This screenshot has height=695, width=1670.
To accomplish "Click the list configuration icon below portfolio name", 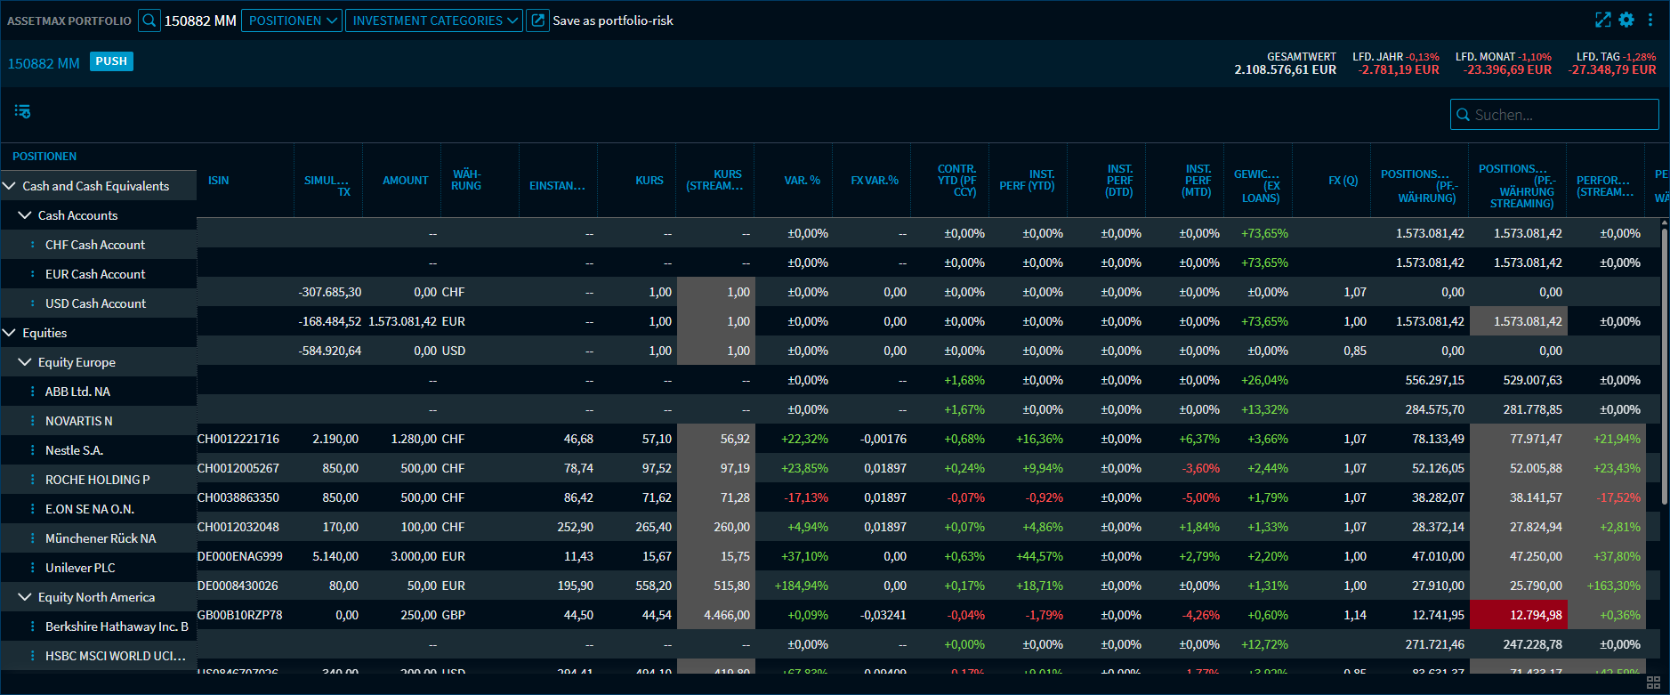I will [22, 111].
